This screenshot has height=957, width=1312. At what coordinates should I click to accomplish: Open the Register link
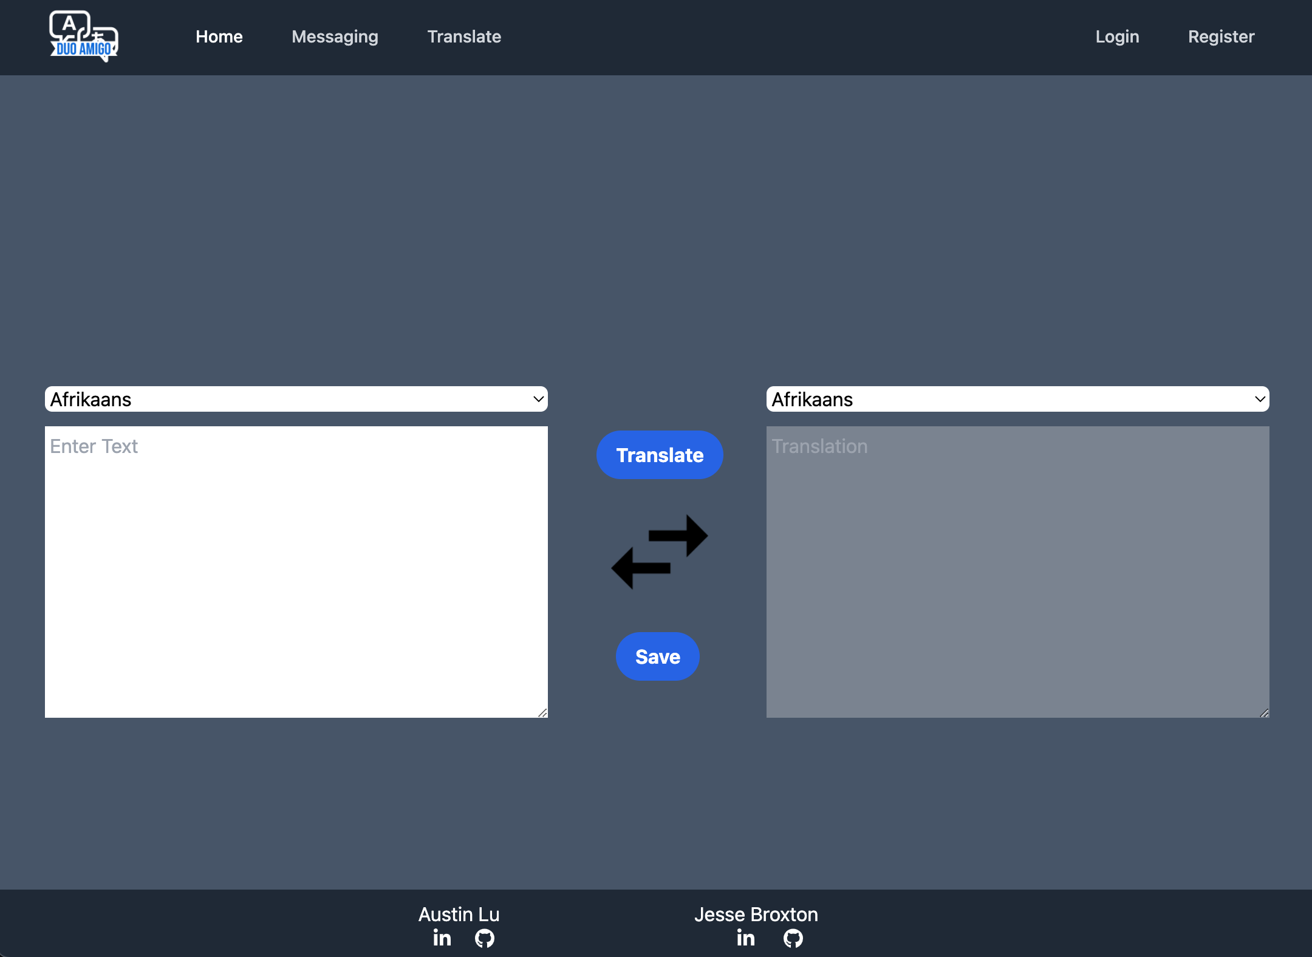1221,37
